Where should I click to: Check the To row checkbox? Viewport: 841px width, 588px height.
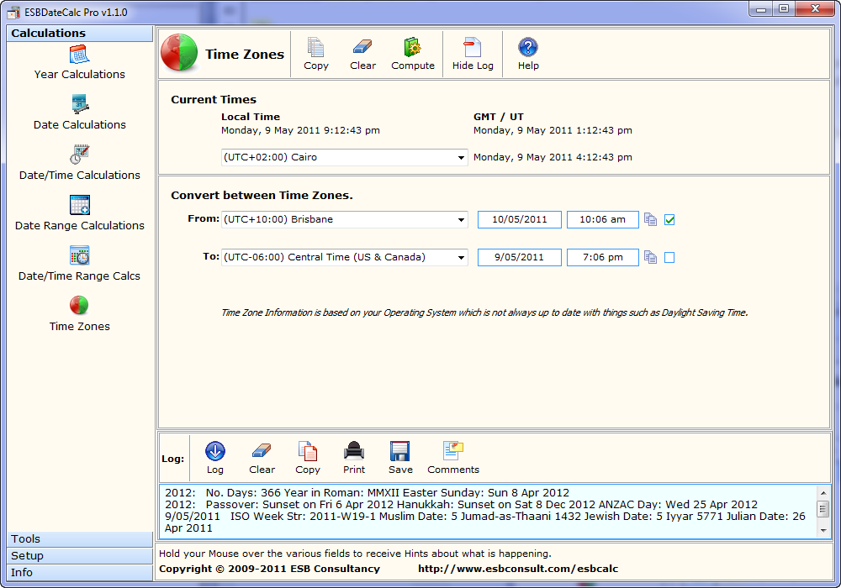[x=669, y=258]
